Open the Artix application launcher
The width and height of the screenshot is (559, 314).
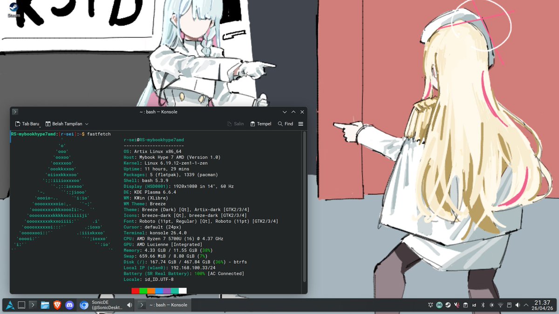pyautogui.click(x=10, y=305)
